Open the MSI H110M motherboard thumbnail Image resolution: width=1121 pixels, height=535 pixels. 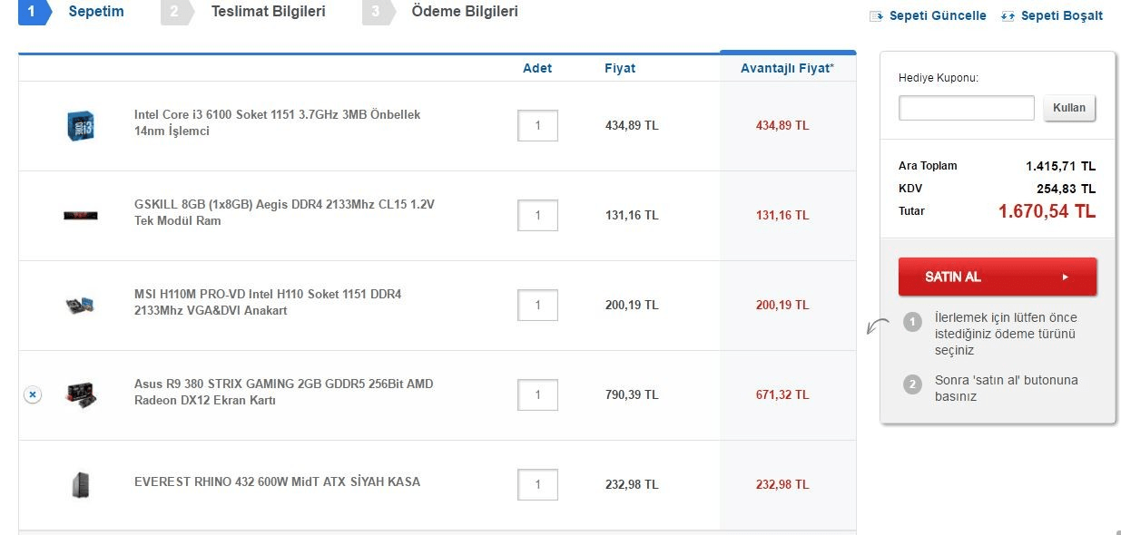click(x=81, y=305)
